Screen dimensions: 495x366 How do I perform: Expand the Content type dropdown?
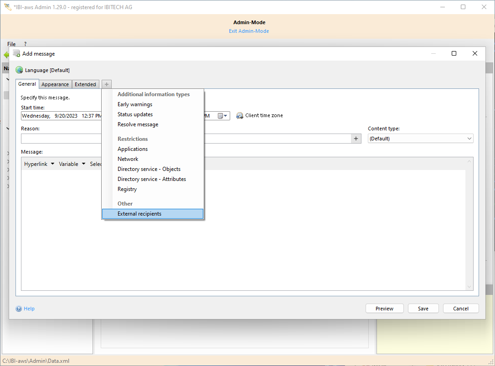tap(469, 139)
